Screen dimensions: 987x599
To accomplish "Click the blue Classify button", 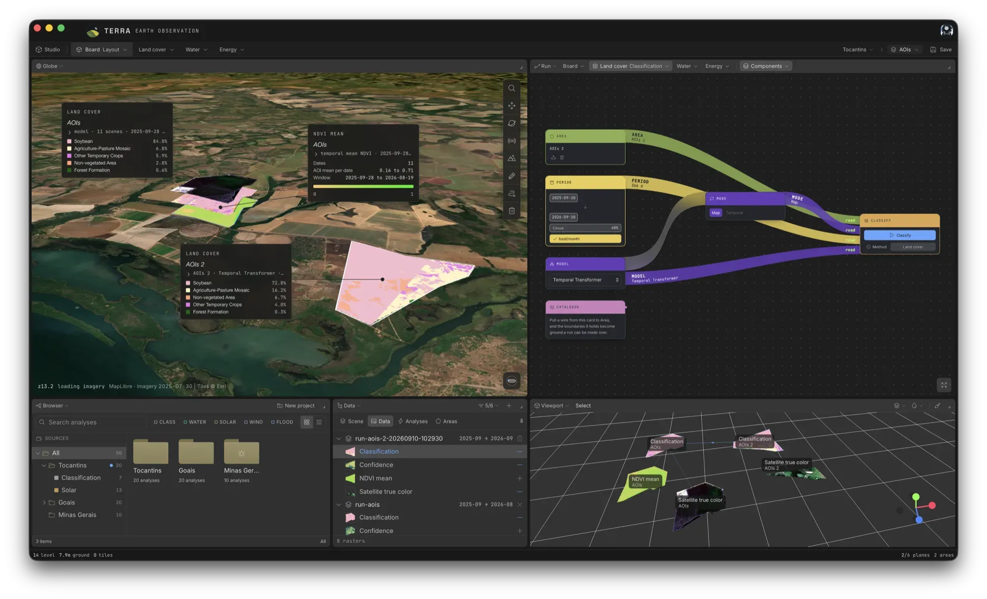I will click(x=900, y=235).
